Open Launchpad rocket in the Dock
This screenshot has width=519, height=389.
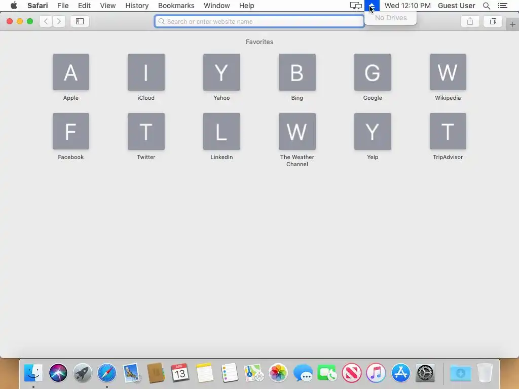(x=83, y=373)
